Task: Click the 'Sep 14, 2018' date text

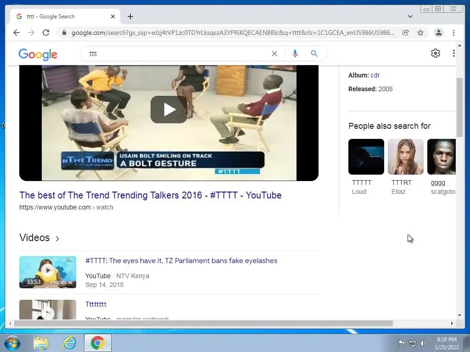Action: click(x=104, y=285)
